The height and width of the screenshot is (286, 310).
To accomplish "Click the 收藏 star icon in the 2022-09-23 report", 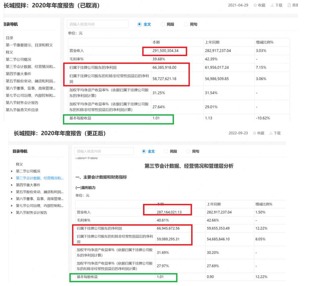I will click(254, 133).
